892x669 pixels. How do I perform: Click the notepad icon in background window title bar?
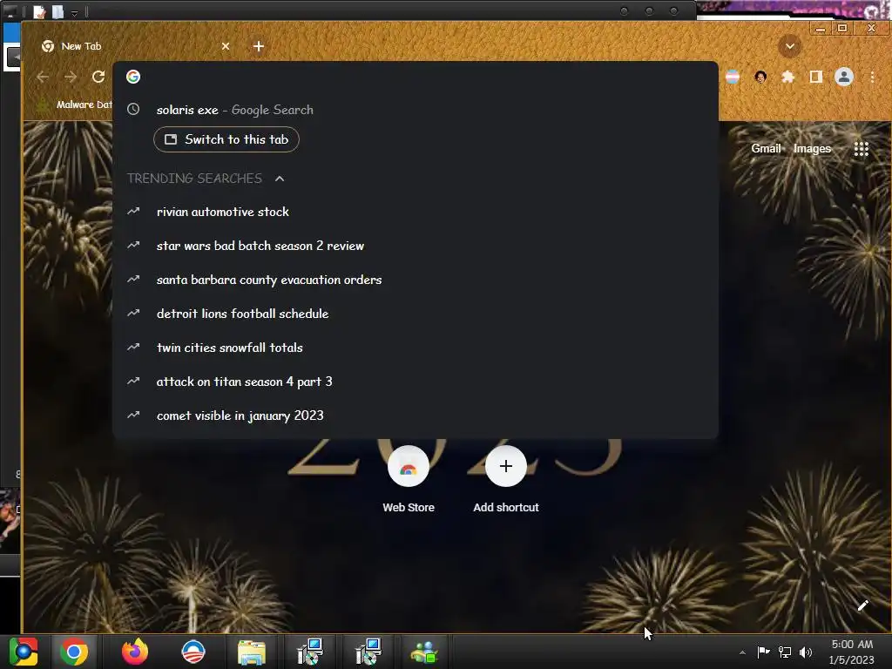tap(39, 11)
